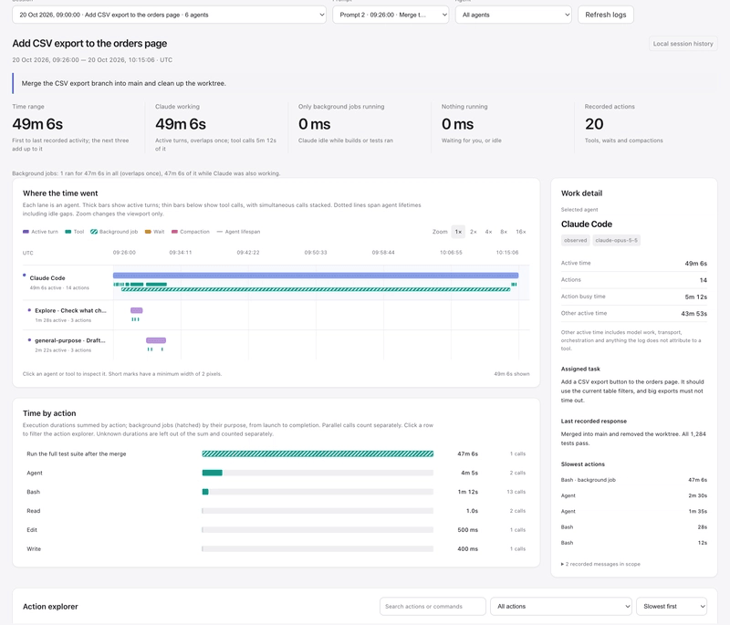Select the Explore agent lane label

pyautogui.click(x=70, y=310)
